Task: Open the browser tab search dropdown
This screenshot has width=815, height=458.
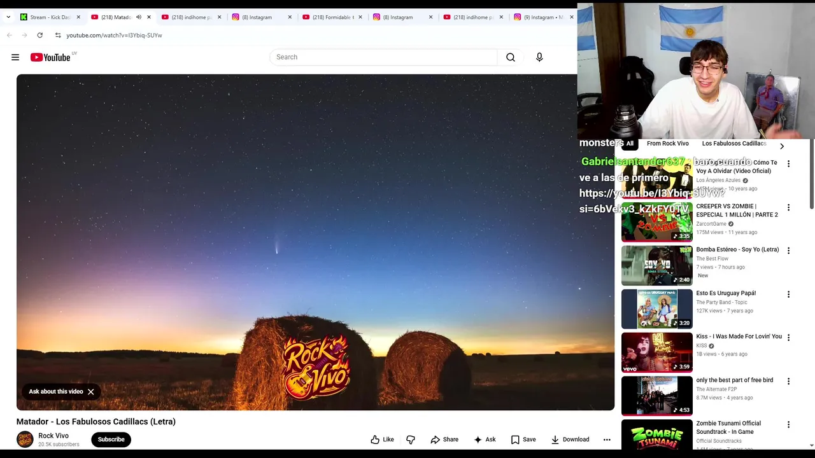Action: click(x=8, y=17)
